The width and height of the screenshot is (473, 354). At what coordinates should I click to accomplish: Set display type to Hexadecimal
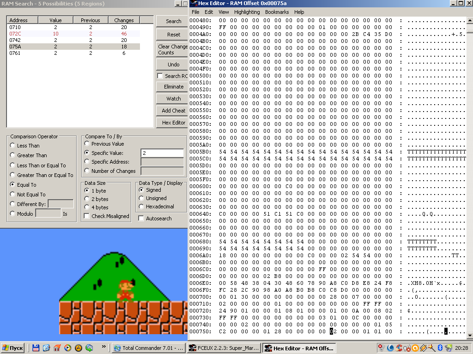pos(141,206)
